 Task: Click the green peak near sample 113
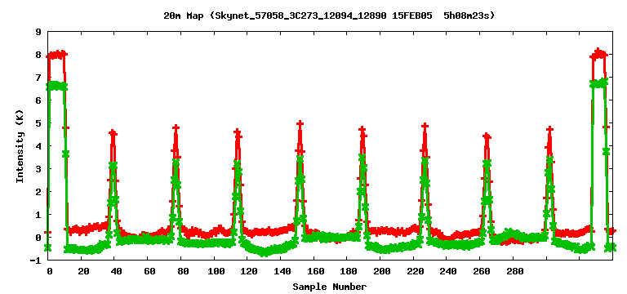click(x=237, y=163)
